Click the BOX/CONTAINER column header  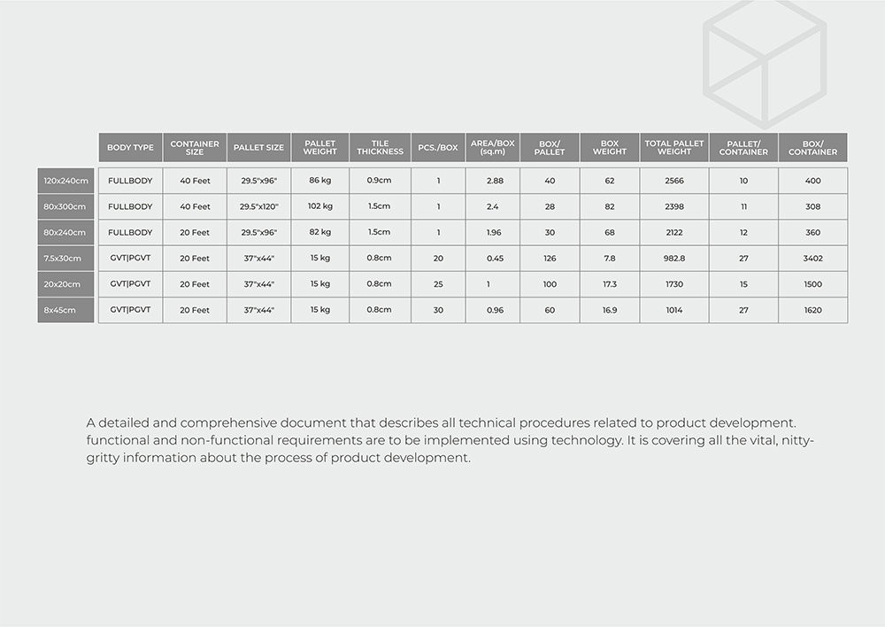[x=812, y=148]
